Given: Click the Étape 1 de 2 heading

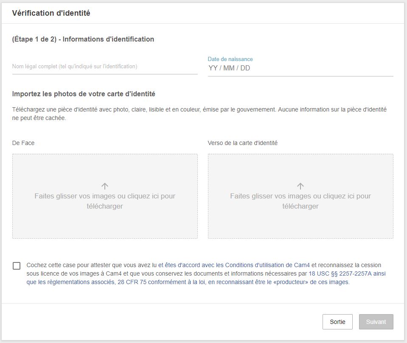Looking at the screenshot, I should [x=83, y=39].
